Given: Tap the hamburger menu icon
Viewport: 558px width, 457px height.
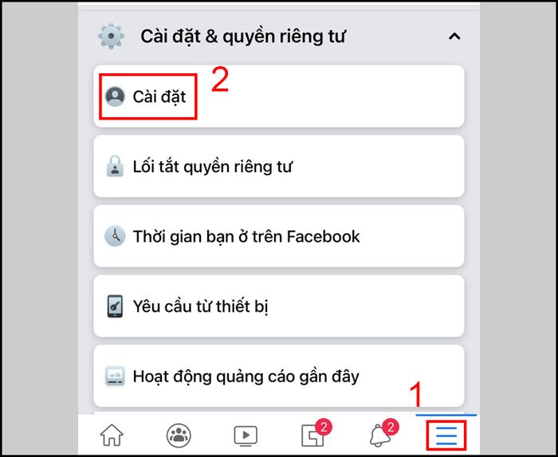Looking at the screenshot, I should click(446, 435).
